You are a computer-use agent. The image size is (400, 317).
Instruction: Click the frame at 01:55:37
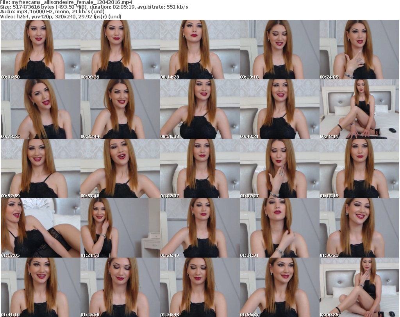[280, 287]
